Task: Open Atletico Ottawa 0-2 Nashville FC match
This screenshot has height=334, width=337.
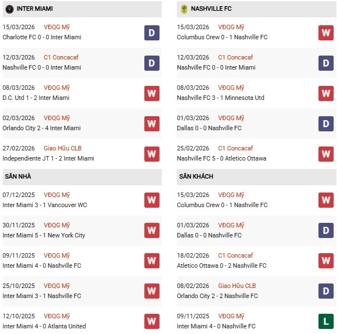Action: click(221, 266)
